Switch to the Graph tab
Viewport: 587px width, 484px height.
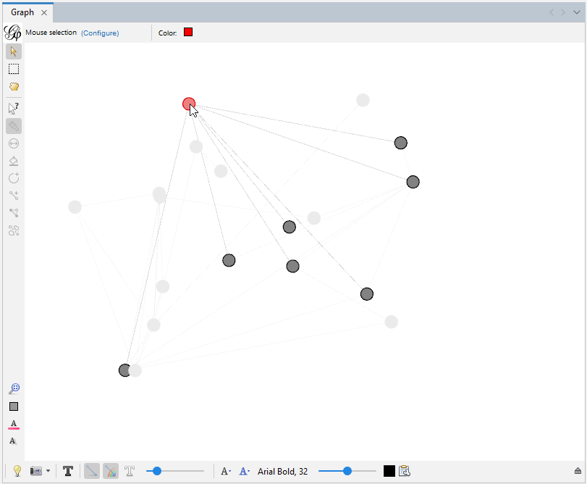point(22,12)
